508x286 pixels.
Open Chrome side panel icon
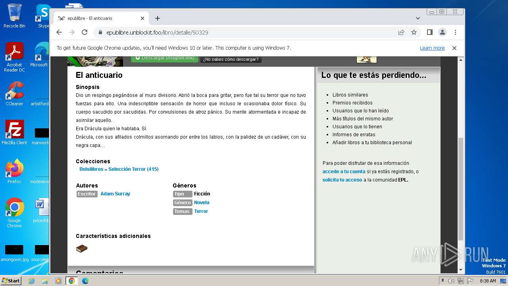coord(429,32)
